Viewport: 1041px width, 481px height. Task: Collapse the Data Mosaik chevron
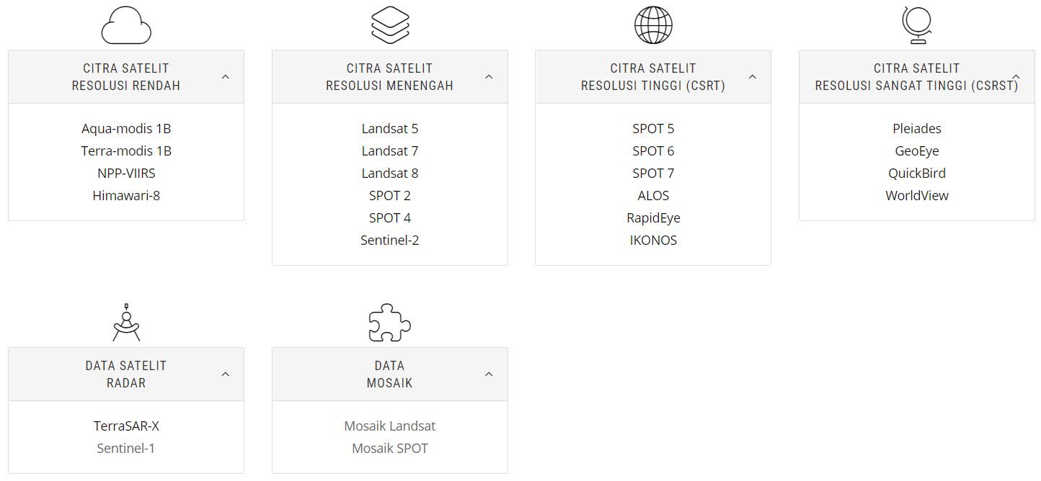[489, 374]
